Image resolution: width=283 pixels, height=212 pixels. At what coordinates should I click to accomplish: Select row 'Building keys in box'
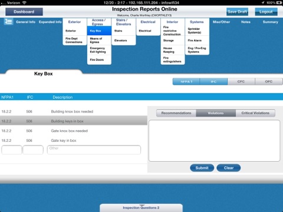pyautogui.click(x=74, y=121)
